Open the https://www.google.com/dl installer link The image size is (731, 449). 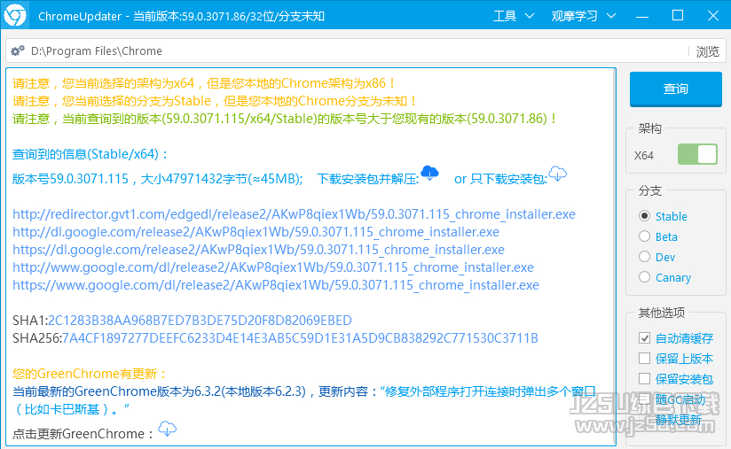[276, 285]
